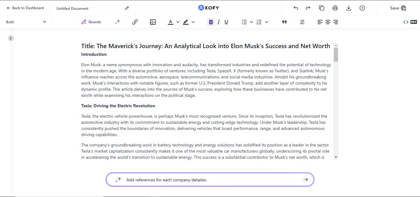Click the word count 123 abc icon
Screen dimensions: 420x197
tap(302, 22)
